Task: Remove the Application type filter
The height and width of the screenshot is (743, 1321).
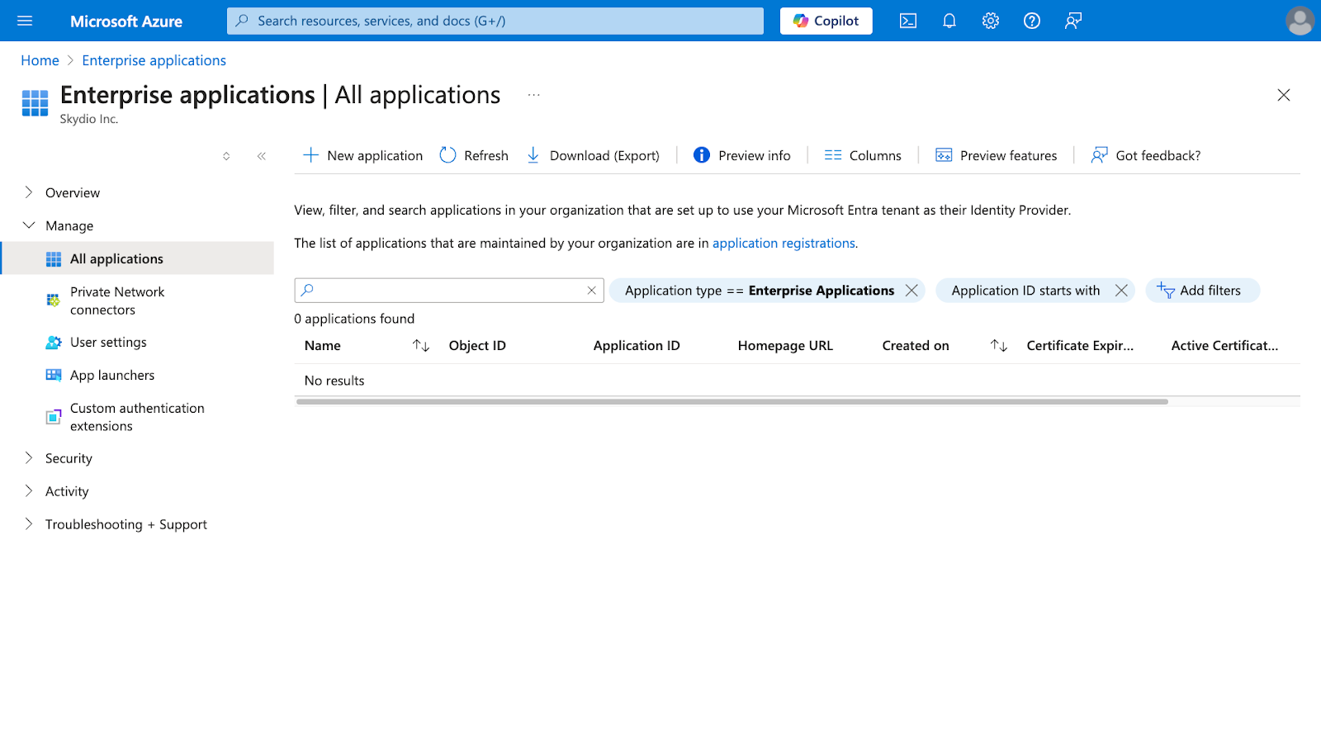Action: click(911, 291)
